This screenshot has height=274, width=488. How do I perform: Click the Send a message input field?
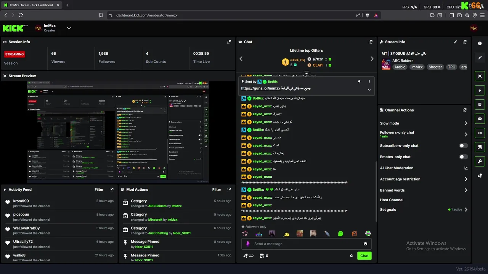[x=307, y=244]
